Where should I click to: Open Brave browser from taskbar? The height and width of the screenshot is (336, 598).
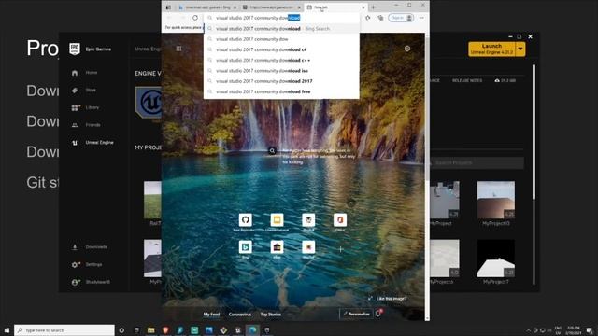(x=165, y=330)
